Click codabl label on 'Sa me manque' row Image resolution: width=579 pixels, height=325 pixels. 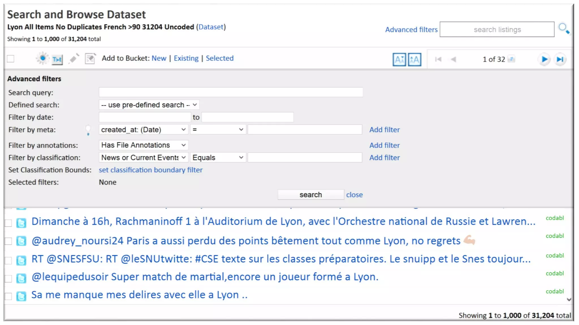tap(555, 291)
